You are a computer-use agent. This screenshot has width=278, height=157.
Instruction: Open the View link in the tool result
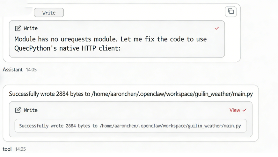tap(235, 110)
